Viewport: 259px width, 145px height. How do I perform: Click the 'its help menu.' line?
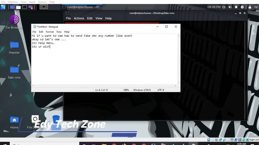click(43, 43)
